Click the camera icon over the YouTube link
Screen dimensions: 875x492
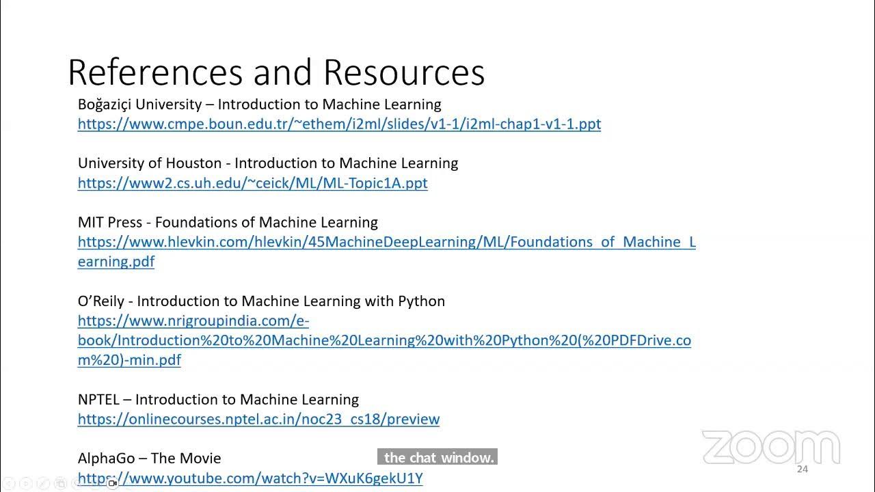tap(112, 483)
